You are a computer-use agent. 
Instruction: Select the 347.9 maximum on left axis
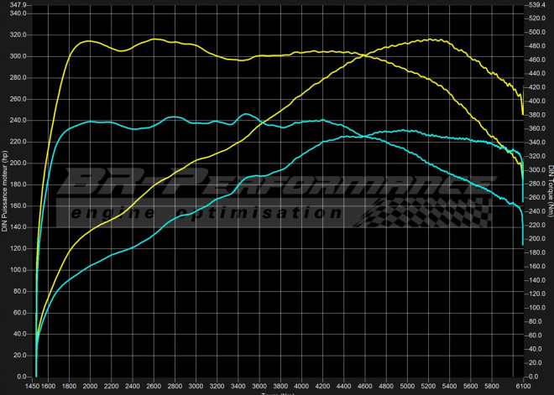[18, 5]
